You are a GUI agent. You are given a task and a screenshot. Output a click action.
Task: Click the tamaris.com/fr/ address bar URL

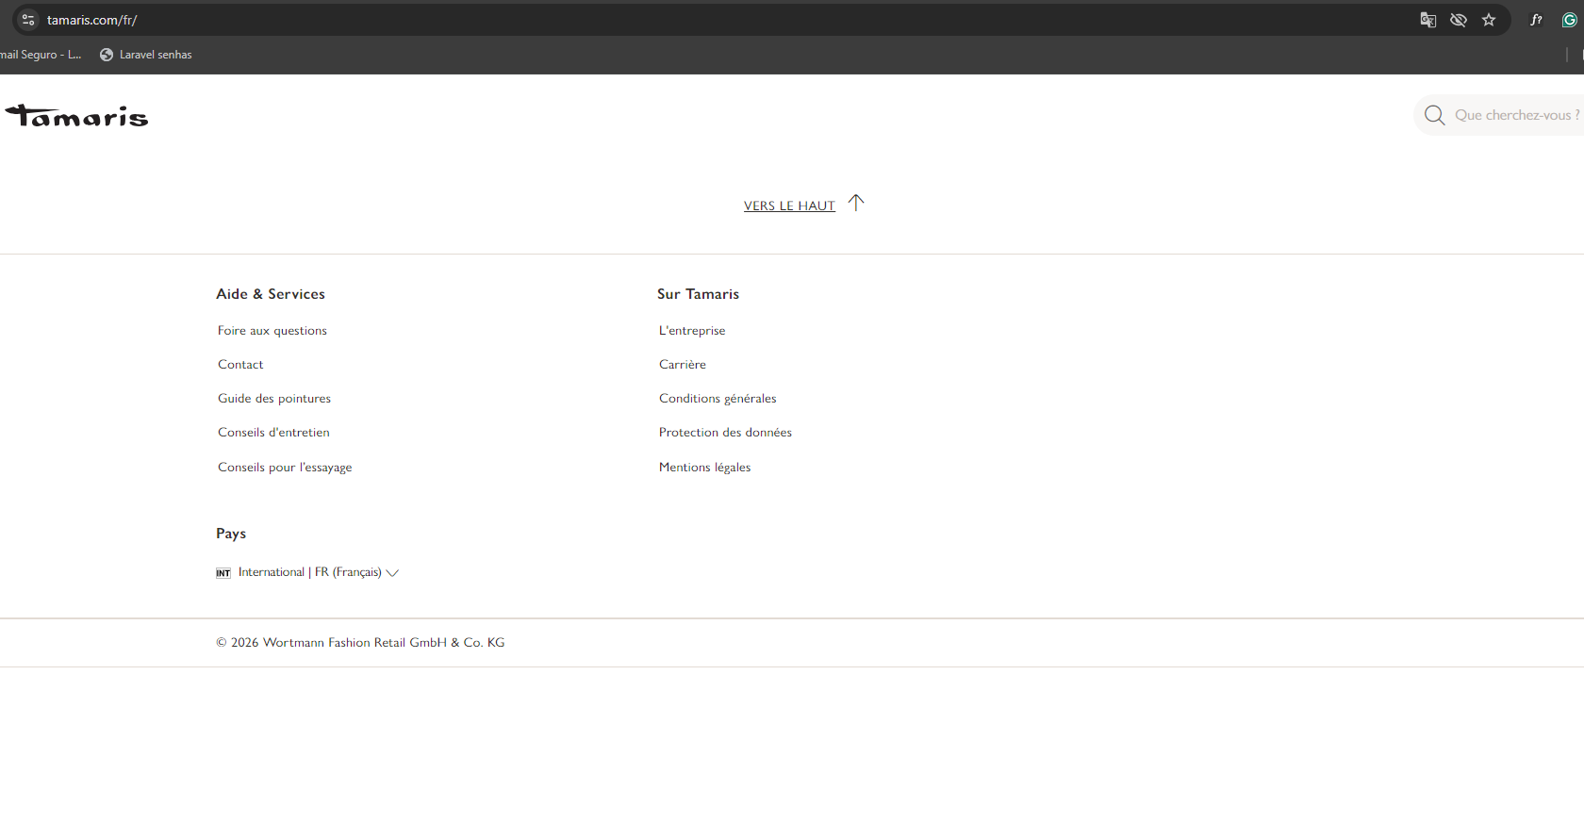click(x=92, y=20)
